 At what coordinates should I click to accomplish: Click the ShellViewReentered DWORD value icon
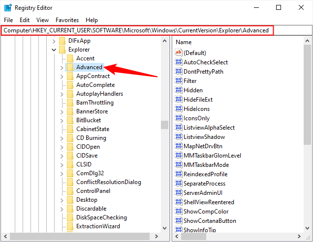pyautogui.click(x=179, y=202)
